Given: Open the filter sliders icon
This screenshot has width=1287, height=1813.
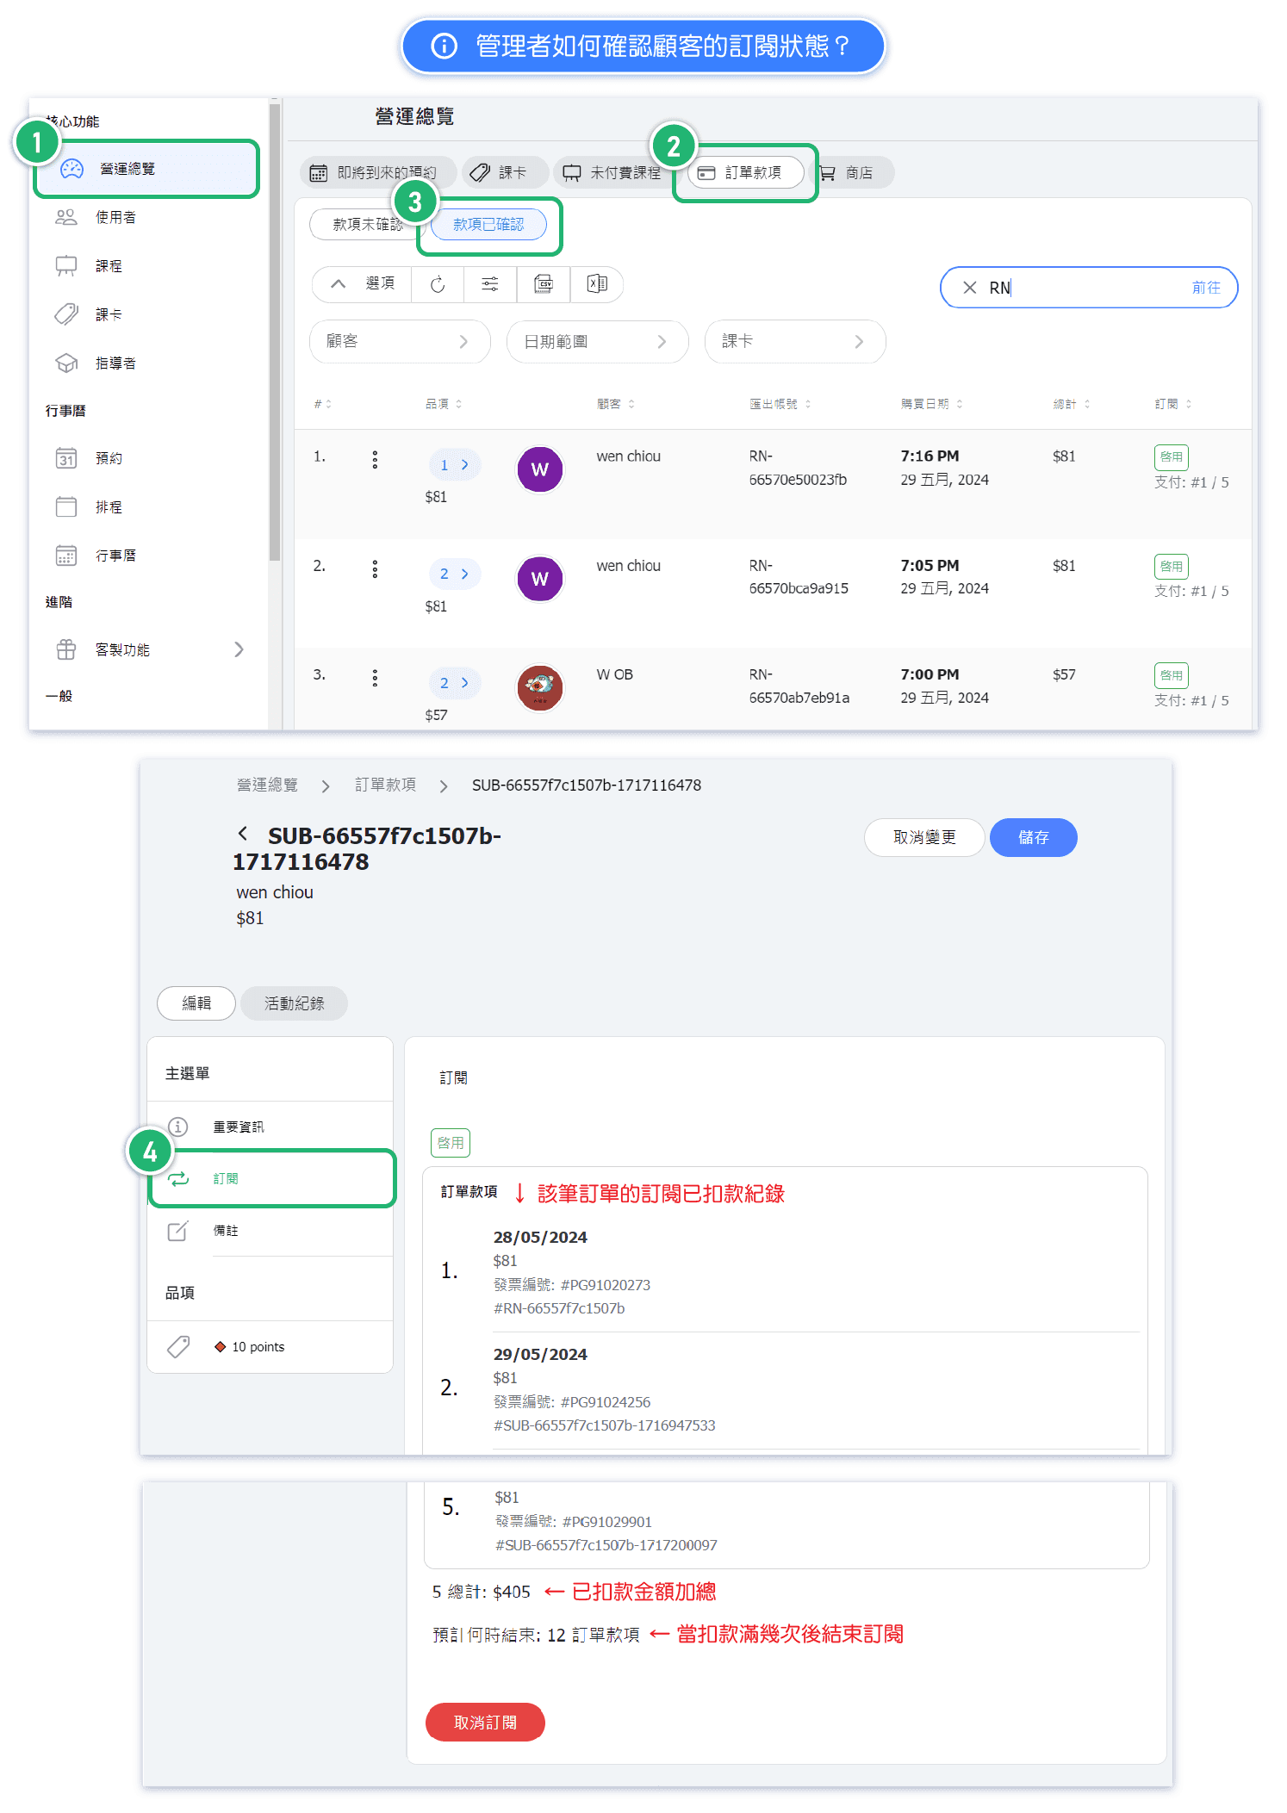Looking at the screenshot, I should click(490, 284).
